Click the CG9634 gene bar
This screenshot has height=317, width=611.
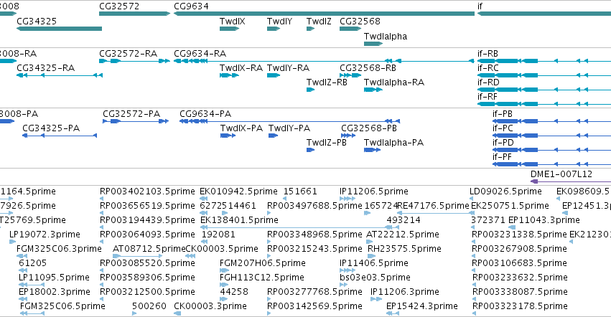[325, 14]
